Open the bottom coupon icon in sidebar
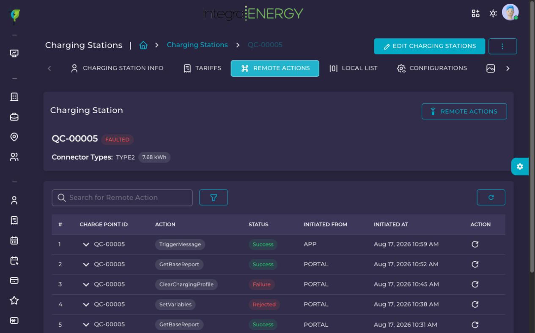The height and width of the screenshot is (333, 535). 14,320
